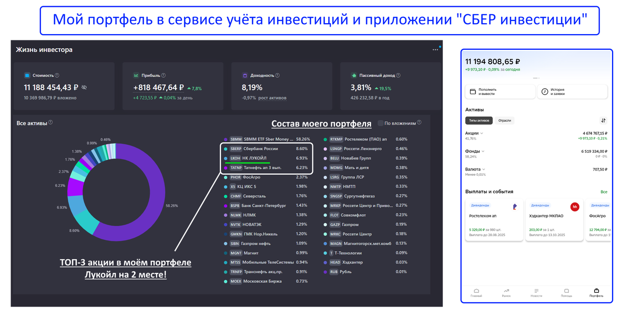Tap the Пополнить и вывести button
This screenshot has width=631, height=317.
click(500, 91)
